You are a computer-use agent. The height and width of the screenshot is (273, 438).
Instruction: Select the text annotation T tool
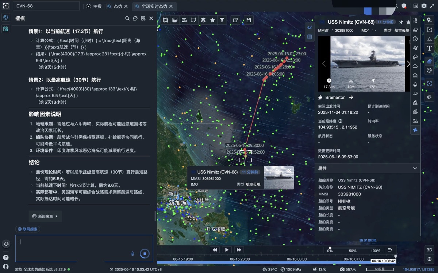429,48
